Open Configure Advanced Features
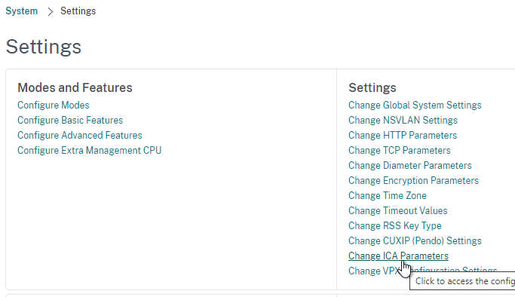 tap(80, 135)
